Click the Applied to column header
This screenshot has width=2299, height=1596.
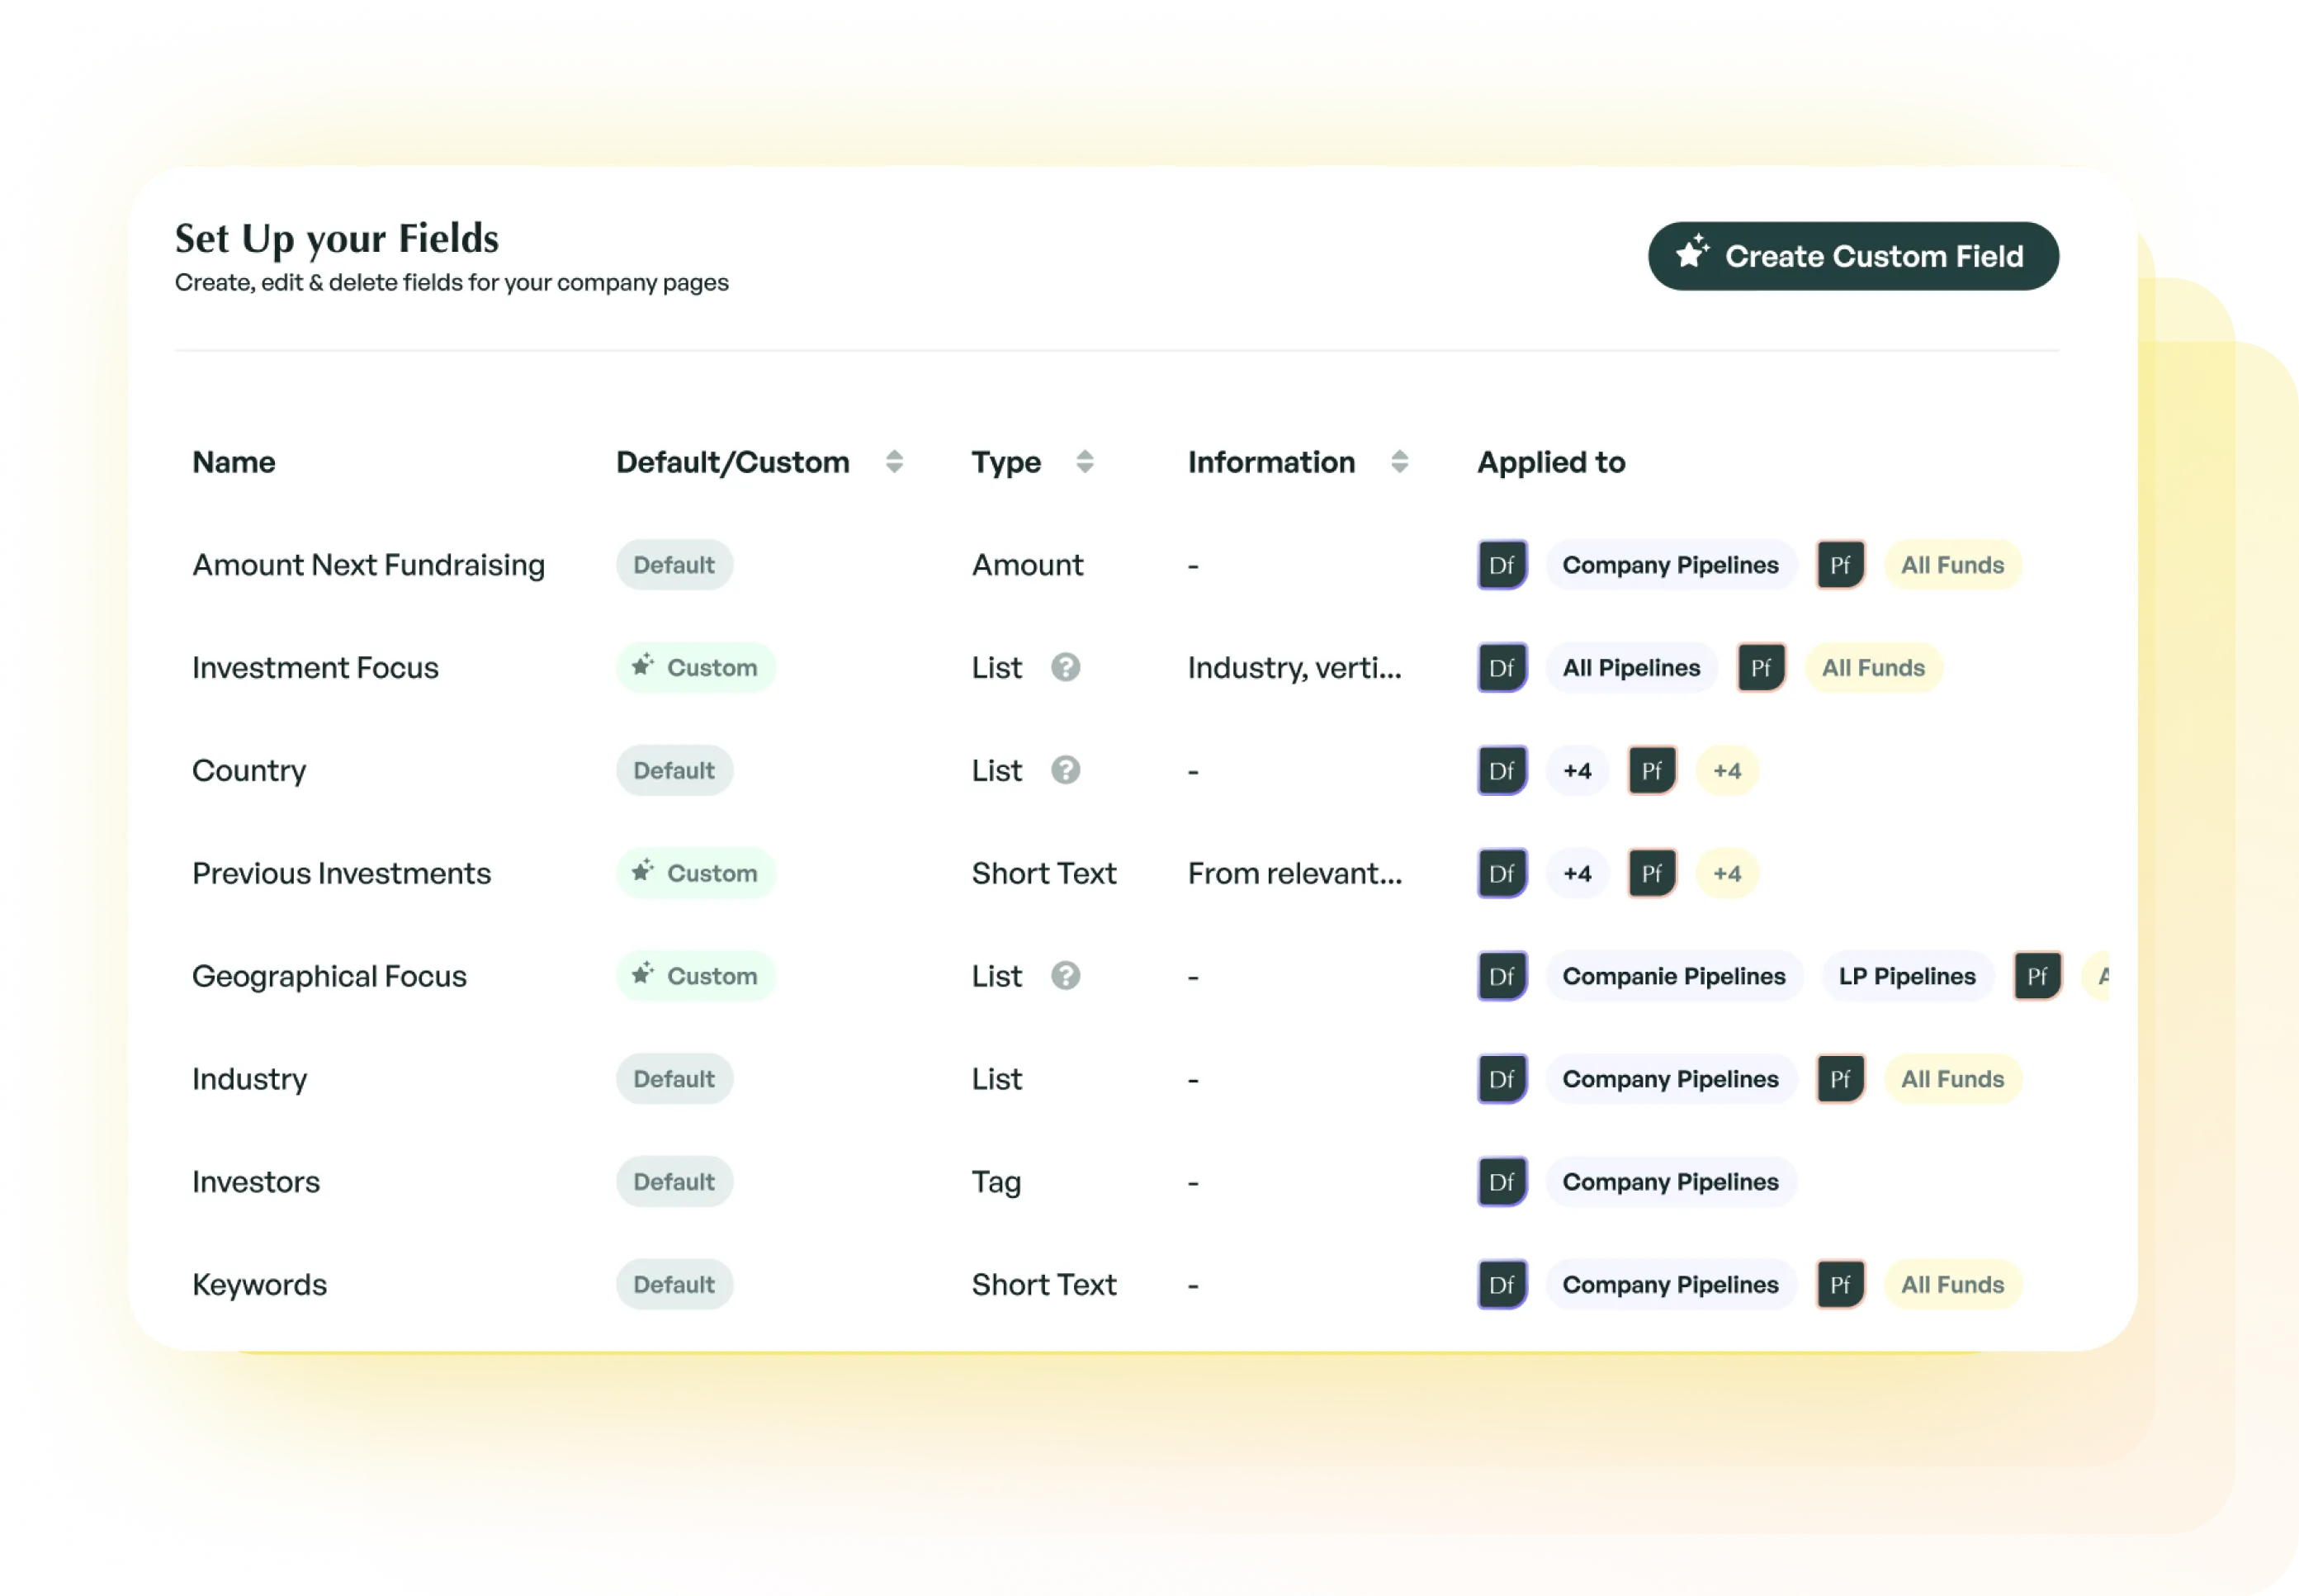click(x=1550, y=462)
